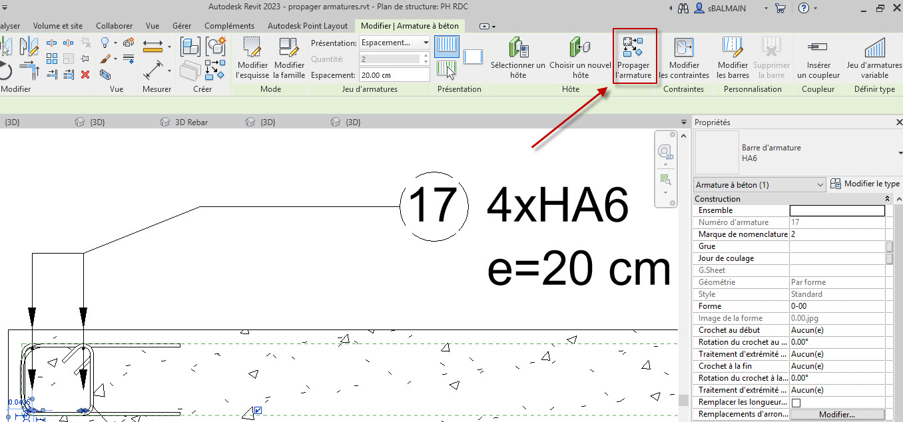Open the Modifier les contraintes tool
Screen dimensions: 903x422
click(684, 57)
